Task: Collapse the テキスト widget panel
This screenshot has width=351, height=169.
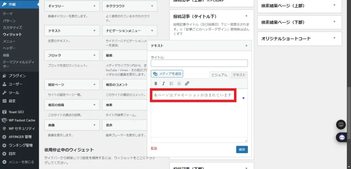Action: [247, 46]
